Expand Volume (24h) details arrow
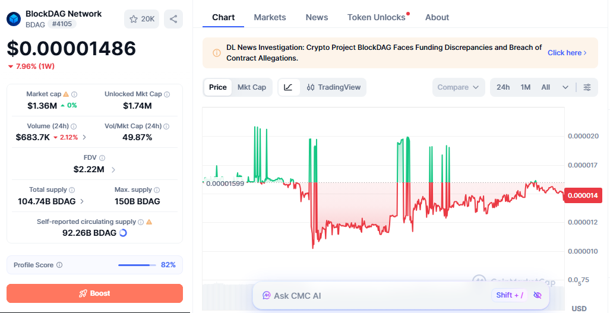The width and height of the screenshot is (610, 313). (85, 137)
